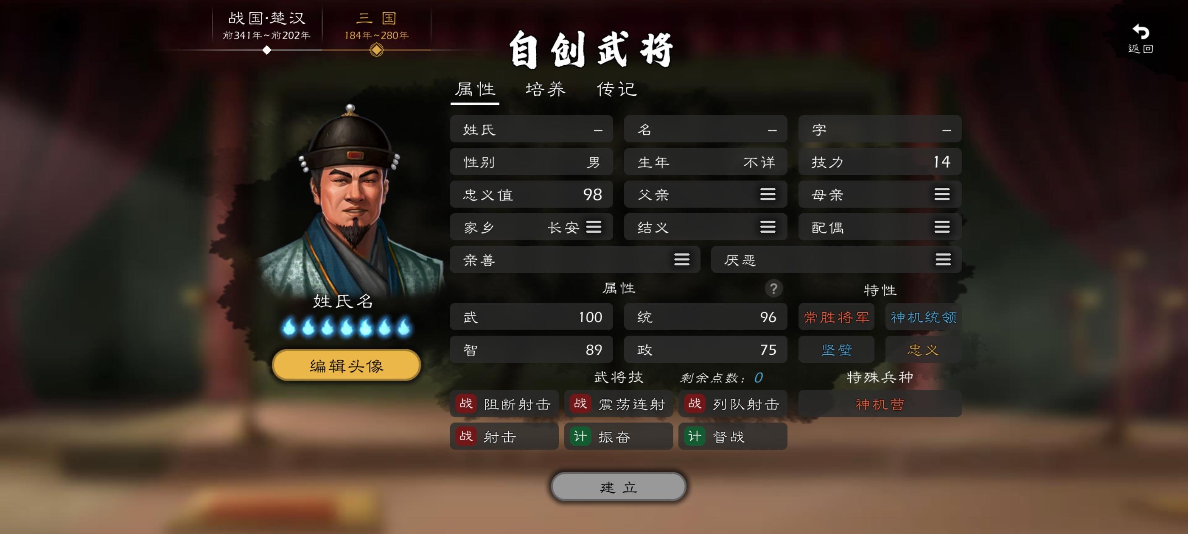Toggle the 性别 男 field
Screen dimensions: 1188x534
pyautogui.click(x=531, y=162)
